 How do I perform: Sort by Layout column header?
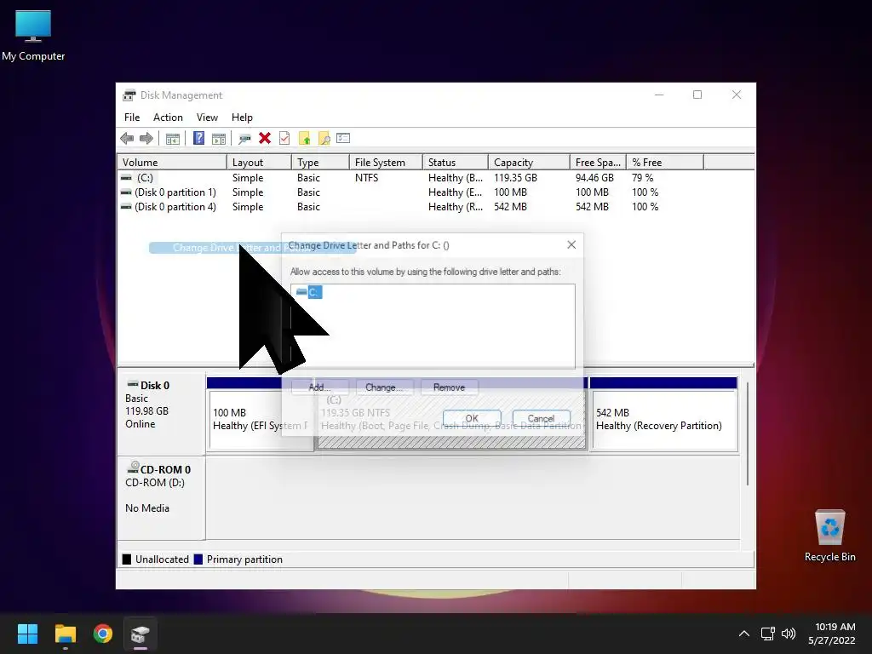[259, 163]
